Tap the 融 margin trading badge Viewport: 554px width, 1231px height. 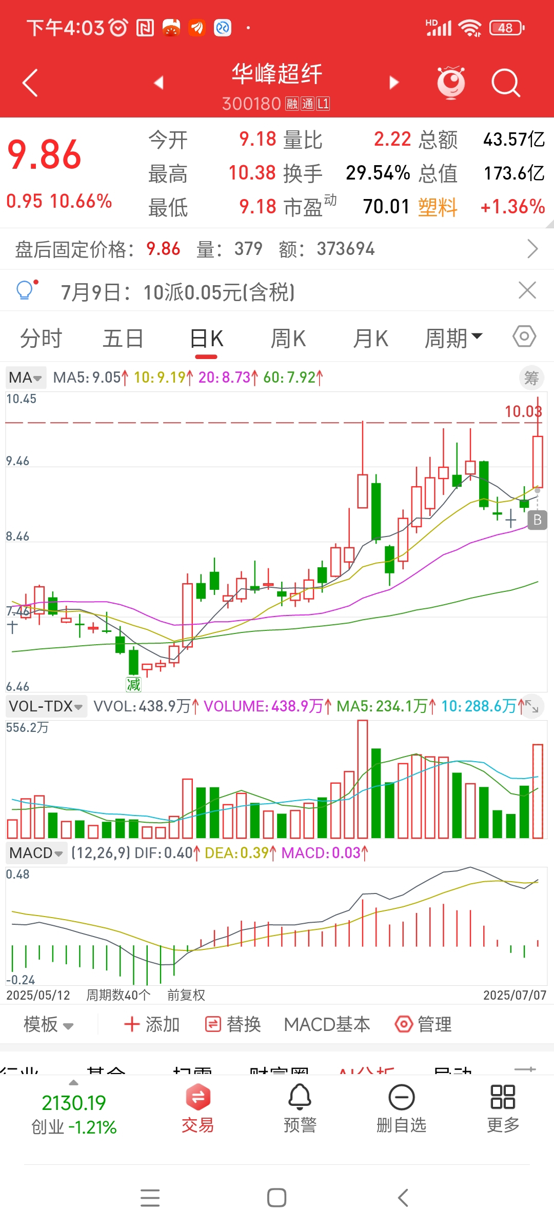point(292,104)
